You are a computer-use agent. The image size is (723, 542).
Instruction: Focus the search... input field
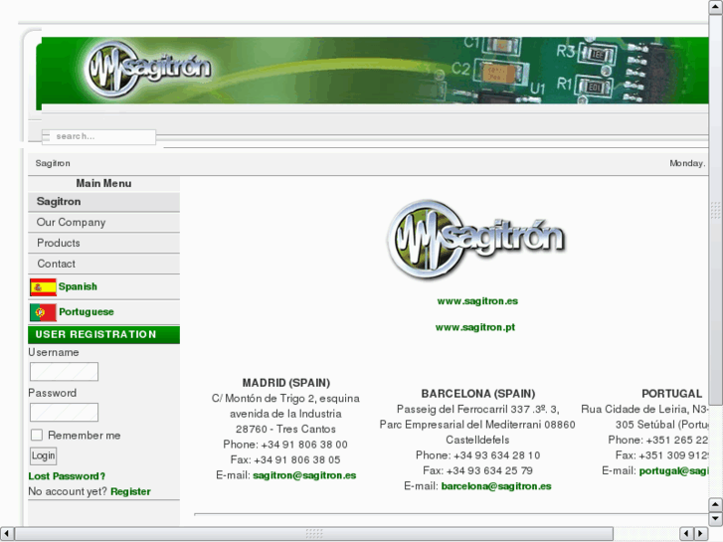coord(98,136)
